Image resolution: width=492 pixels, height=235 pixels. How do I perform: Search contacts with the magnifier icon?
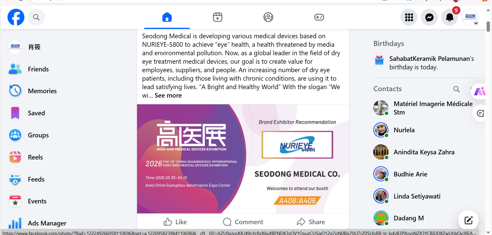pos(457,89)
